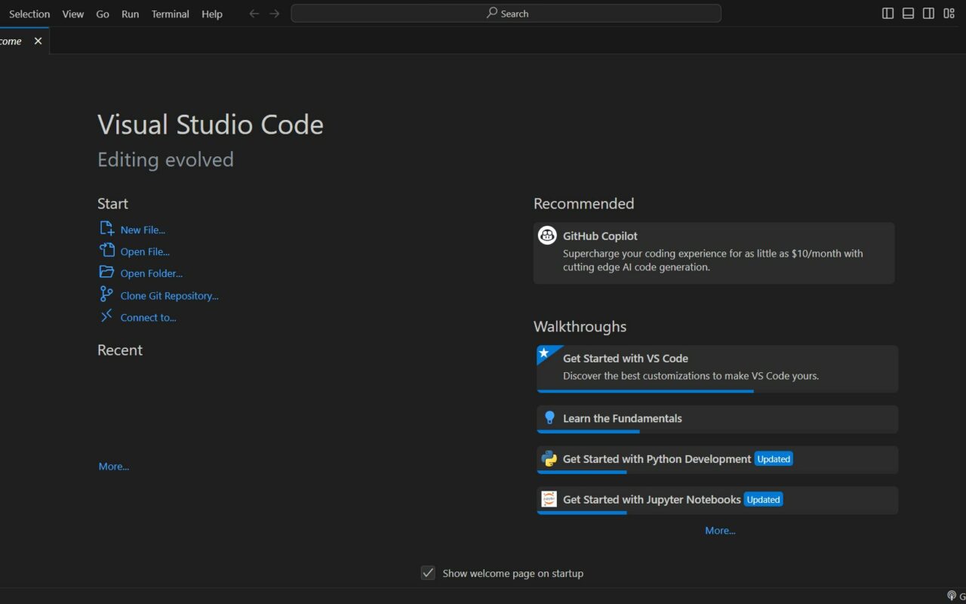Click the lightbulb icon on Learn the Fundamentals
Screen dimensions: 966x604
click(549, 418)
